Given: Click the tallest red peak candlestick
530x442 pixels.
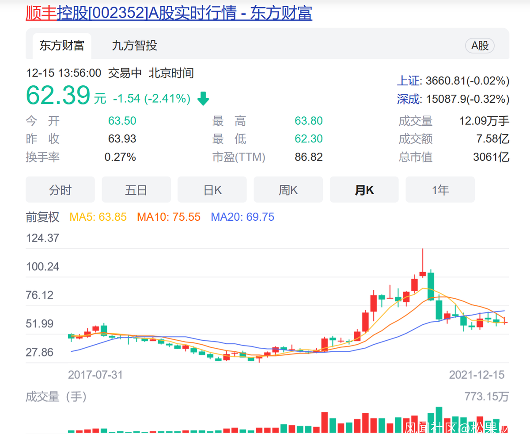Looking at the screenshot, I should pos(423,263).
